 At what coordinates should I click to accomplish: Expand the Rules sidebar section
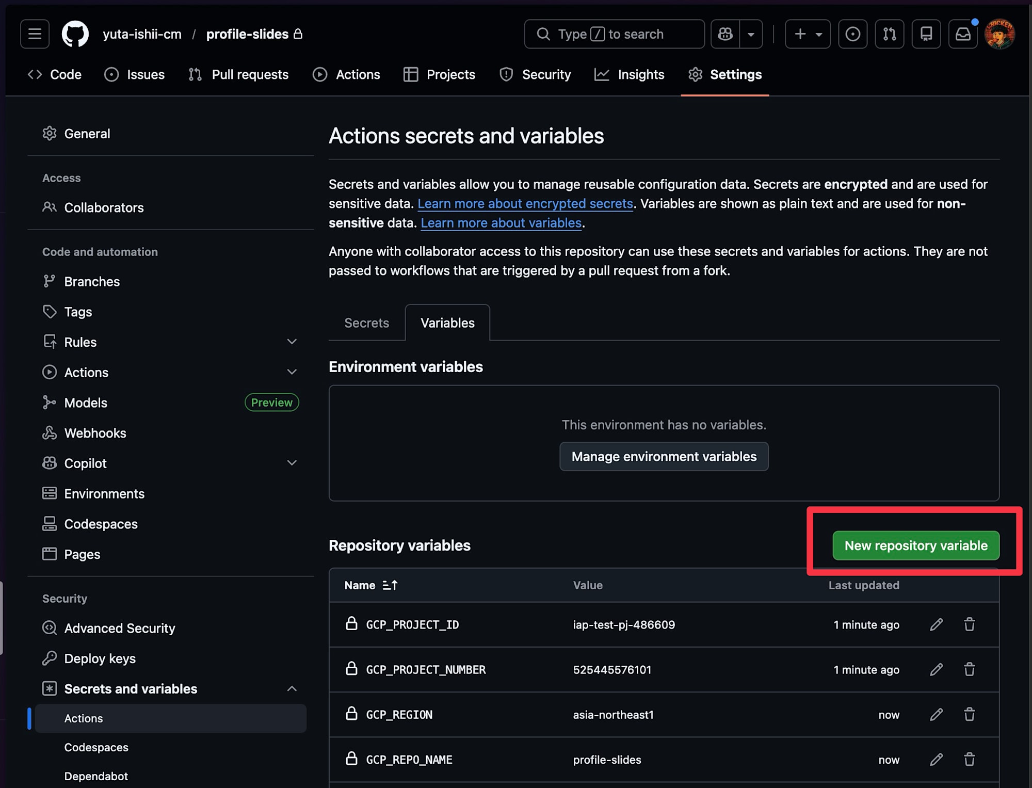point(292,342)
